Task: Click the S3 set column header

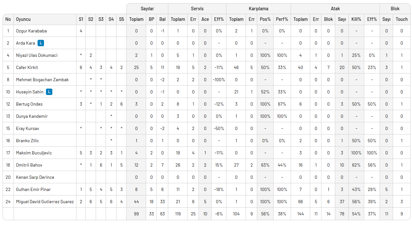Action: (101, 19)
